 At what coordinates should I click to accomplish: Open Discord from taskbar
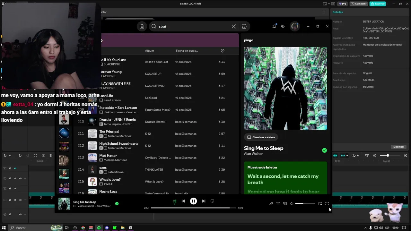pos(107,228)
